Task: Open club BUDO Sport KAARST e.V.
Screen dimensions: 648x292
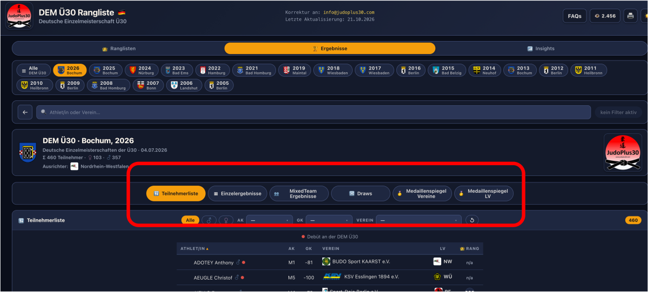Action: [x=361, y=262]
